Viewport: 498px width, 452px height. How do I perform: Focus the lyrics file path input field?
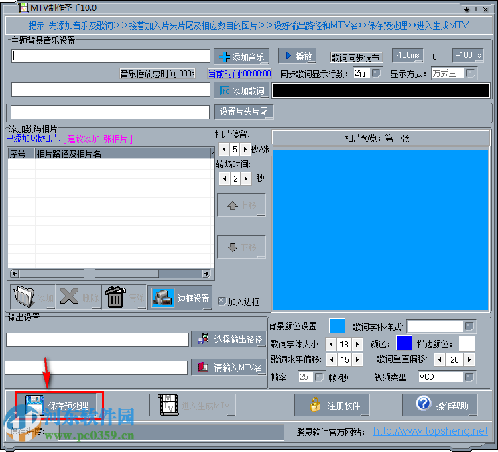[111, 89]
